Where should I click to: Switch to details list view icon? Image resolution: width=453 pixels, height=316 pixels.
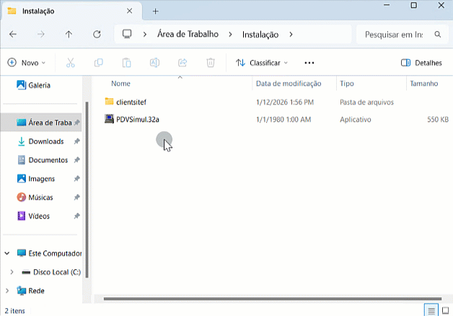[x=431, y=311]
